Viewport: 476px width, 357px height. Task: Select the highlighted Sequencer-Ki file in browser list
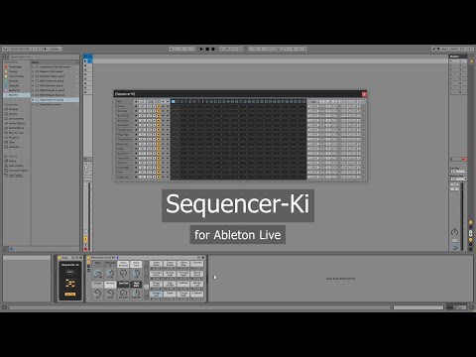pos(56,99)
